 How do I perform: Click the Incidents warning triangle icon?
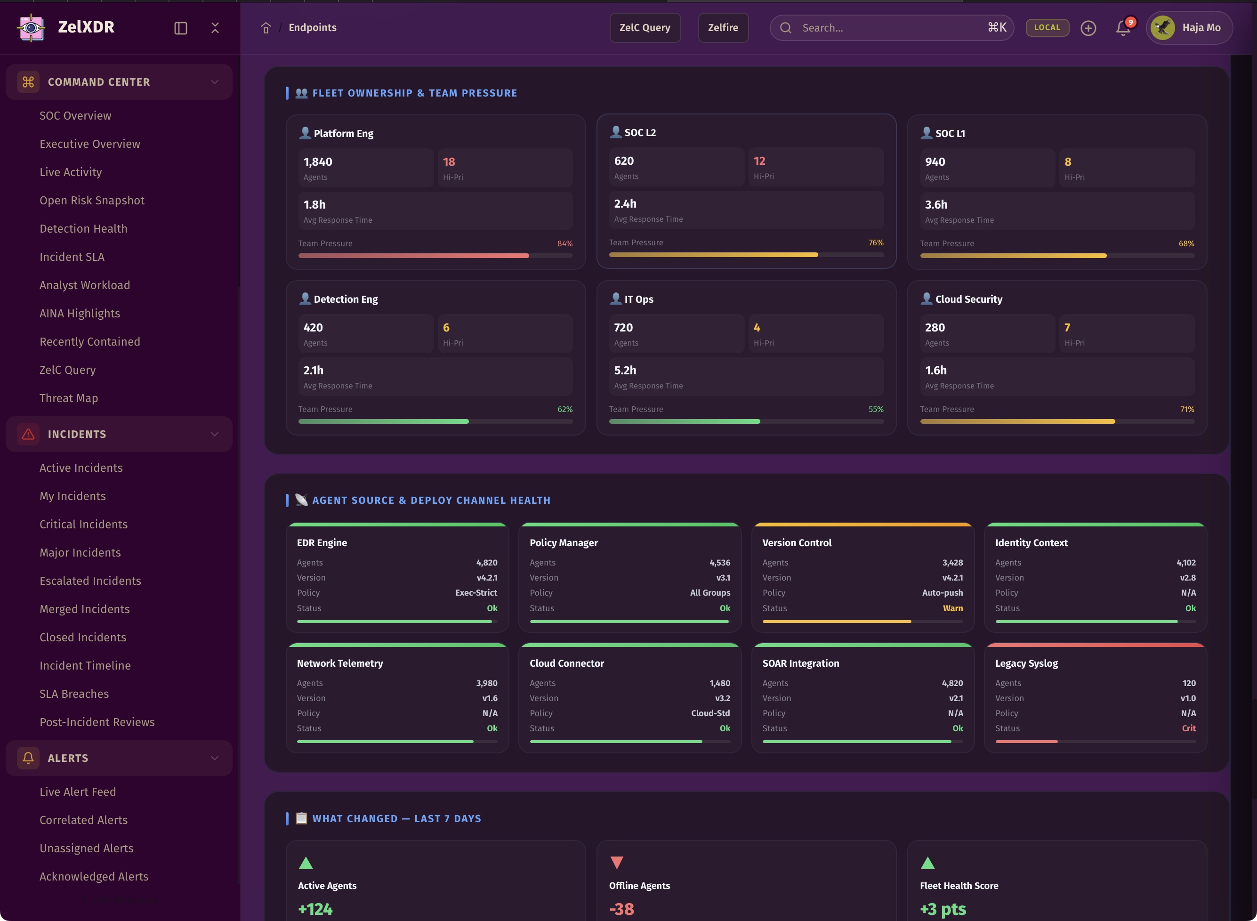tap(28, 434)
